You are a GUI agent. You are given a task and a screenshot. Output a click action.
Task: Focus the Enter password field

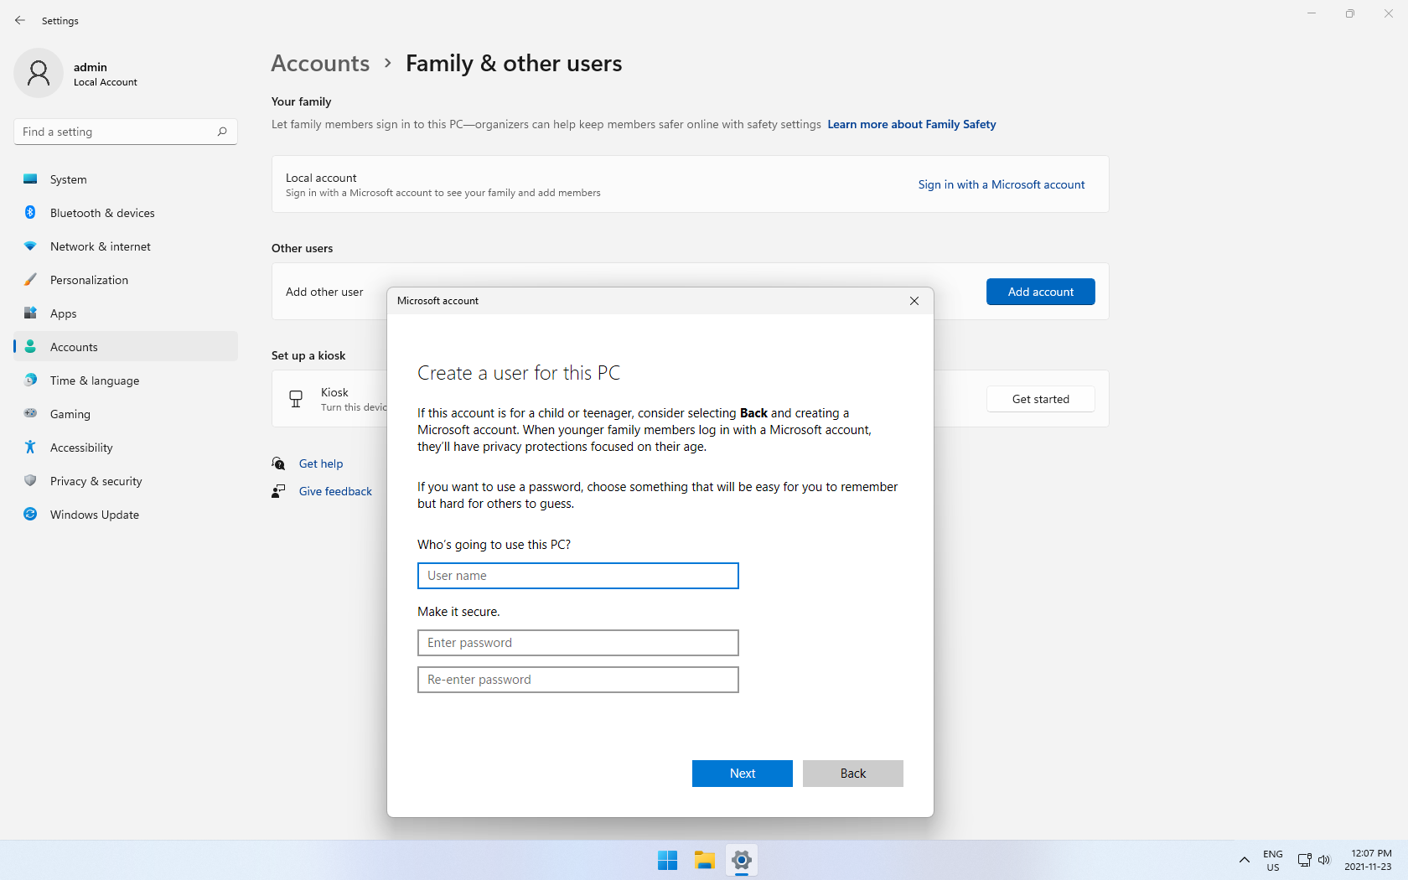point(577,643)
